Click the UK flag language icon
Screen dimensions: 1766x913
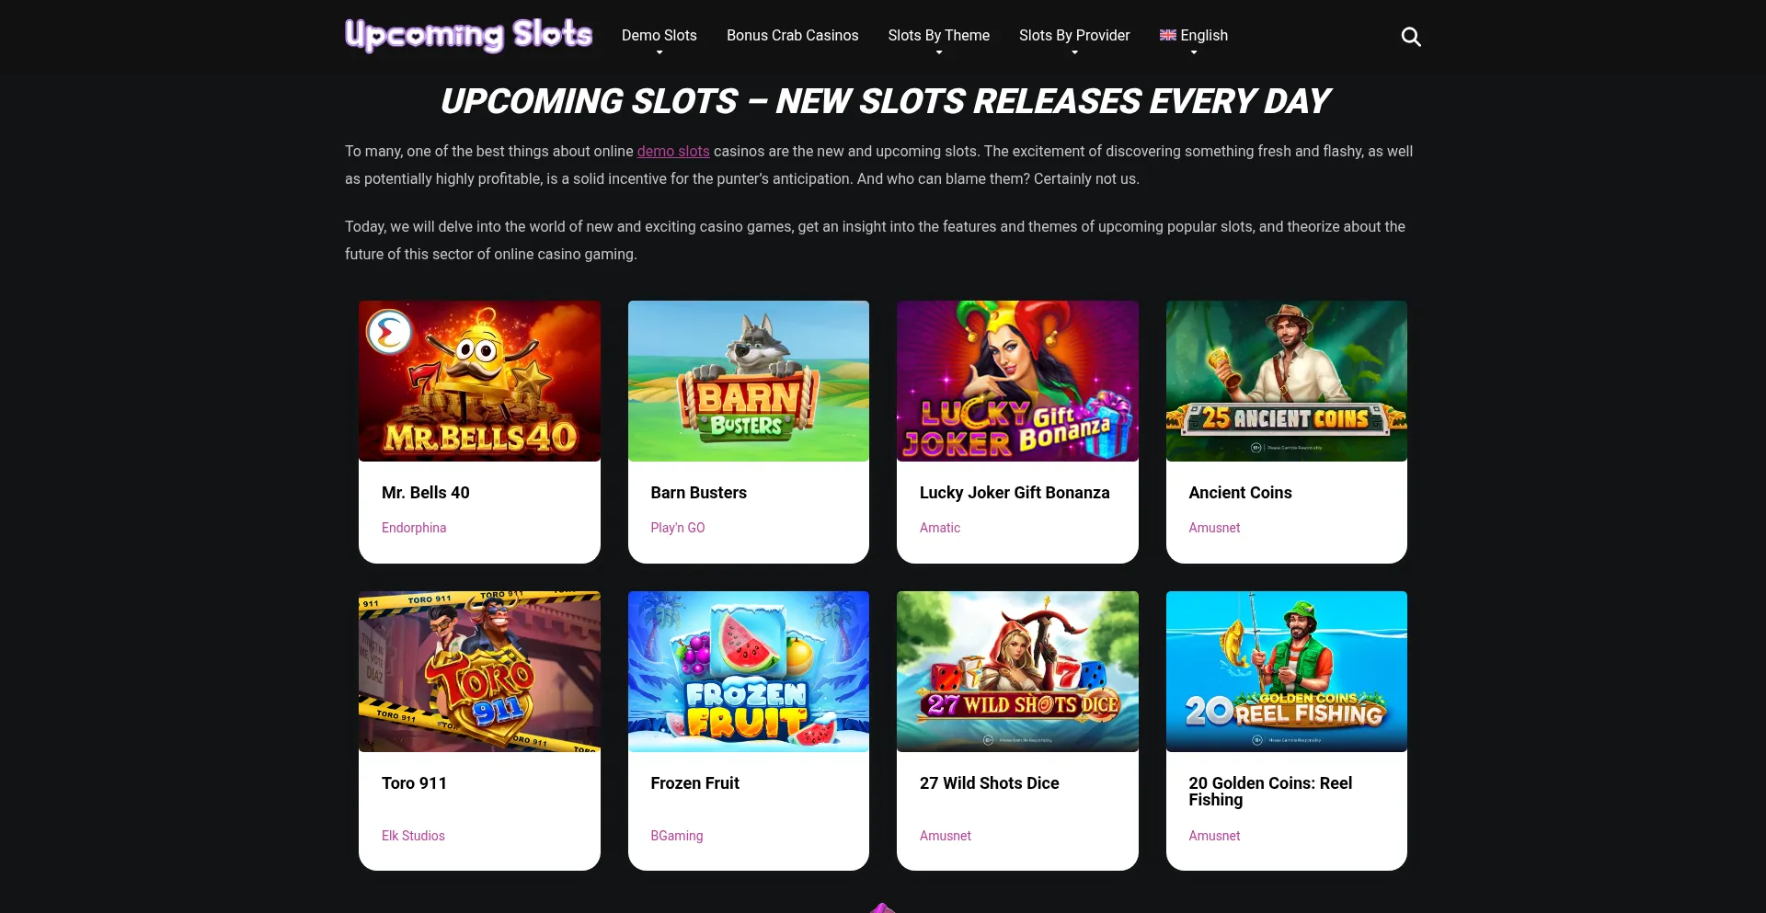coord(1168,35)
